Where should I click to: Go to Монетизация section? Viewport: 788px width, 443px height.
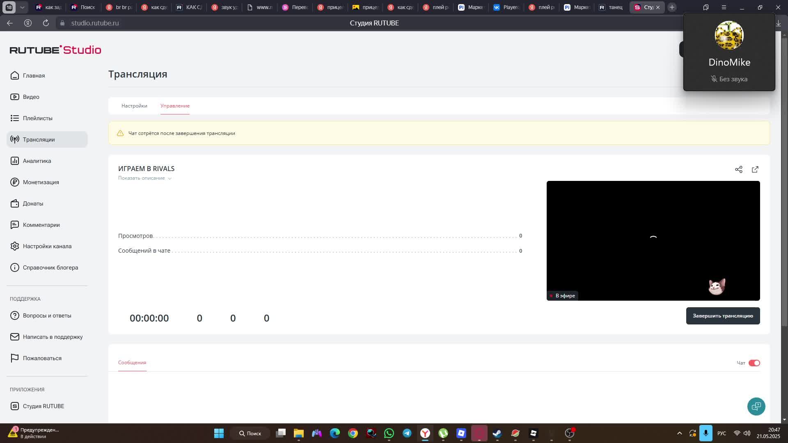tap(41, 182)
